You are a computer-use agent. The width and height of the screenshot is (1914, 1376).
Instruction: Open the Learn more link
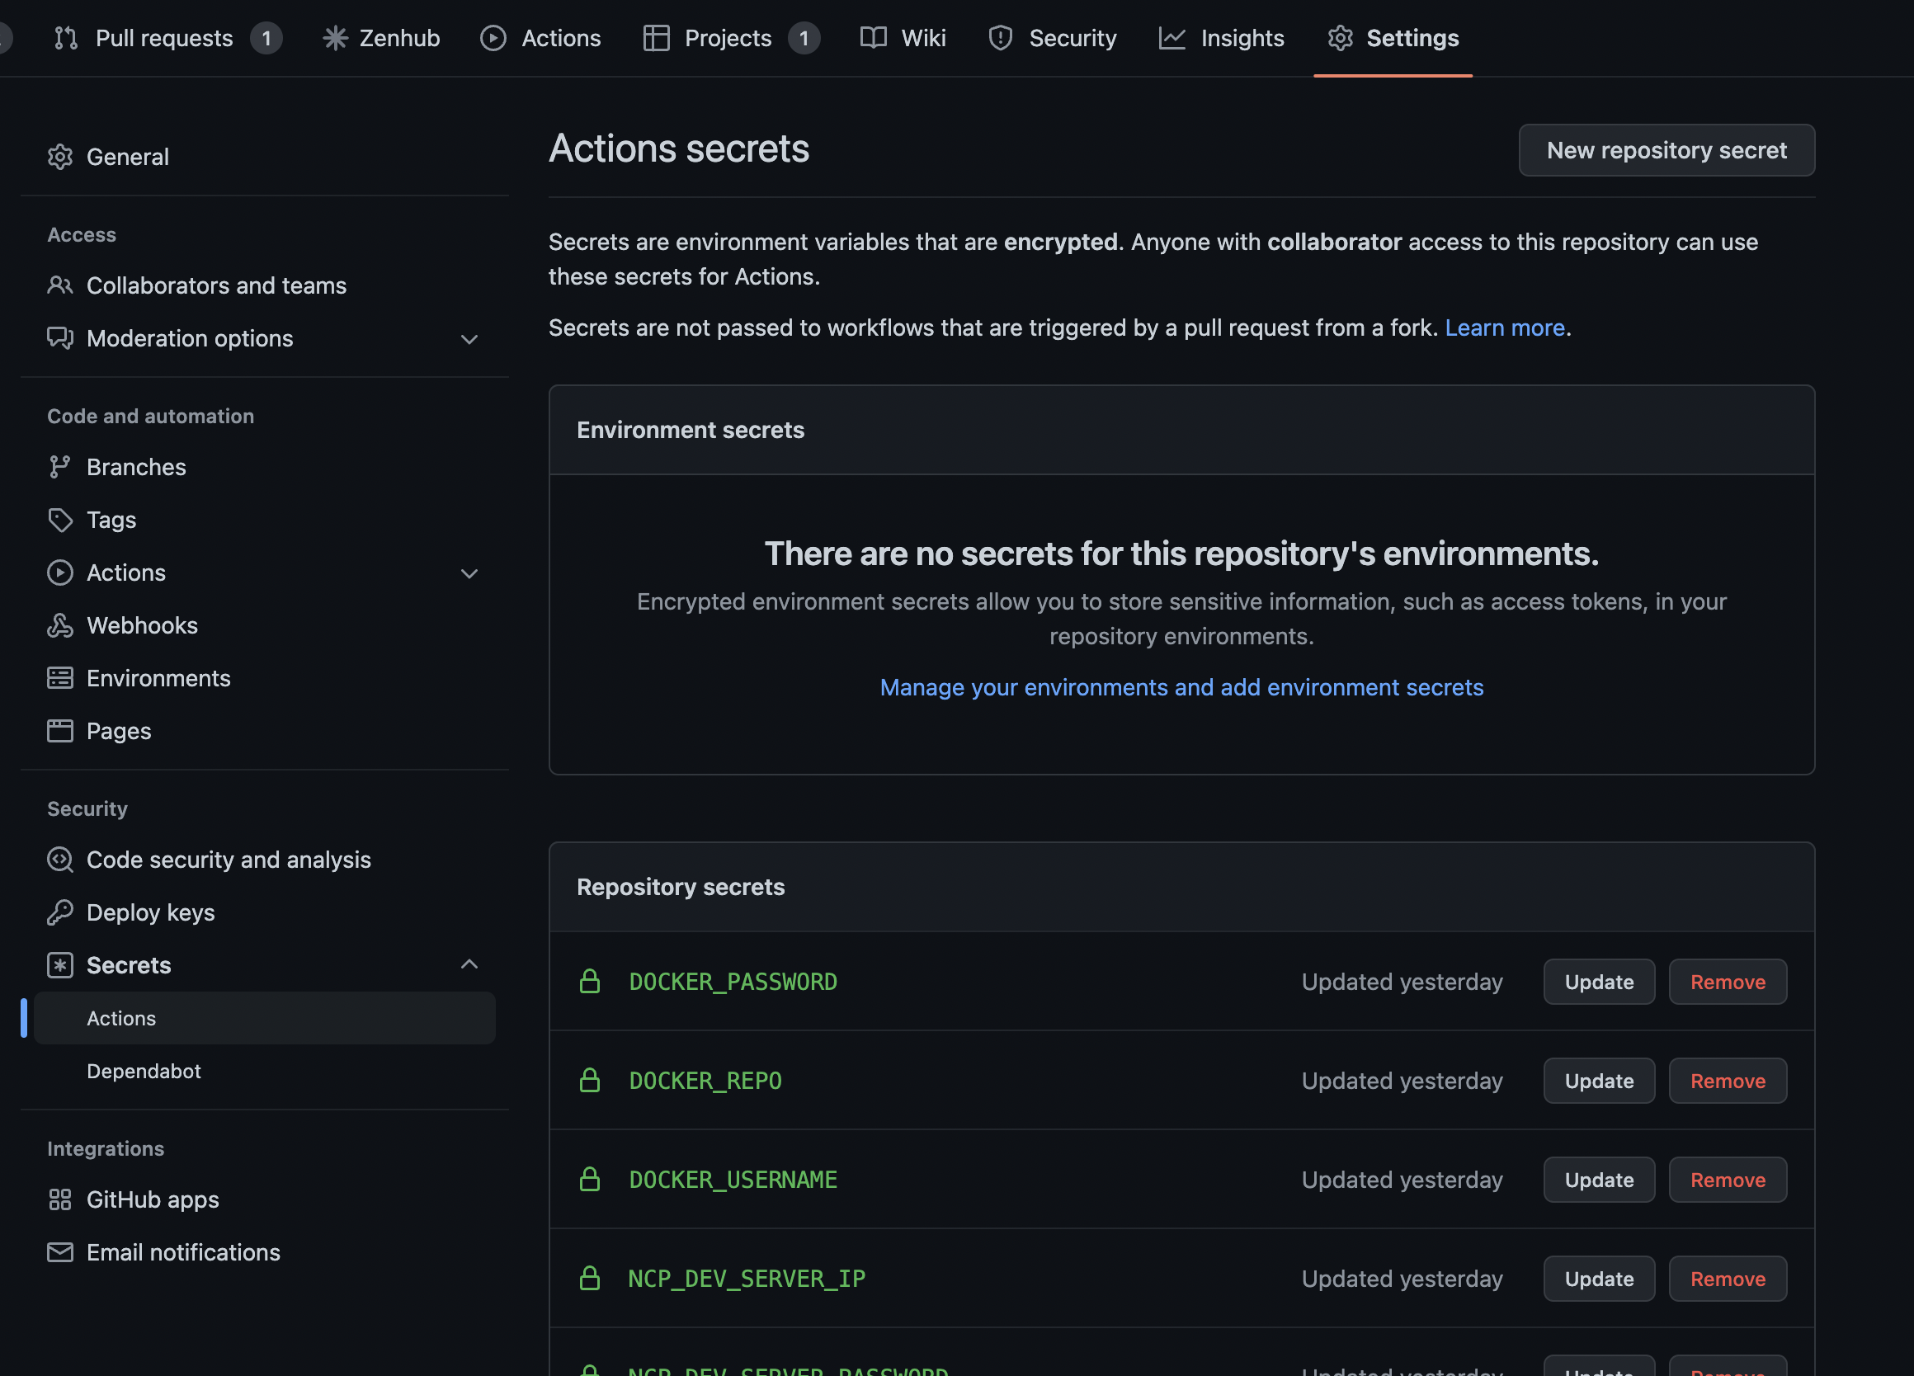point(1504,328)
